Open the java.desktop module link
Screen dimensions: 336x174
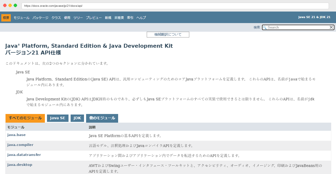tap(20, 165)
